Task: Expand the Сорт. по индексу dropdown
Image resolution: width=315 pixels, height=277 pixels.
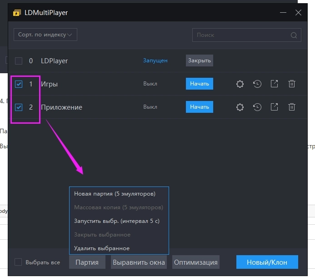Action: pyautogui.click(x=45, y=35)
